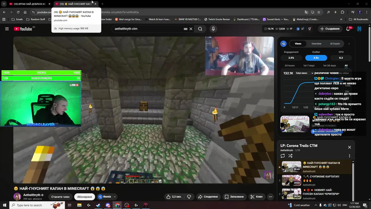
Task: Click the Станете член button
Action: [60, 197]
